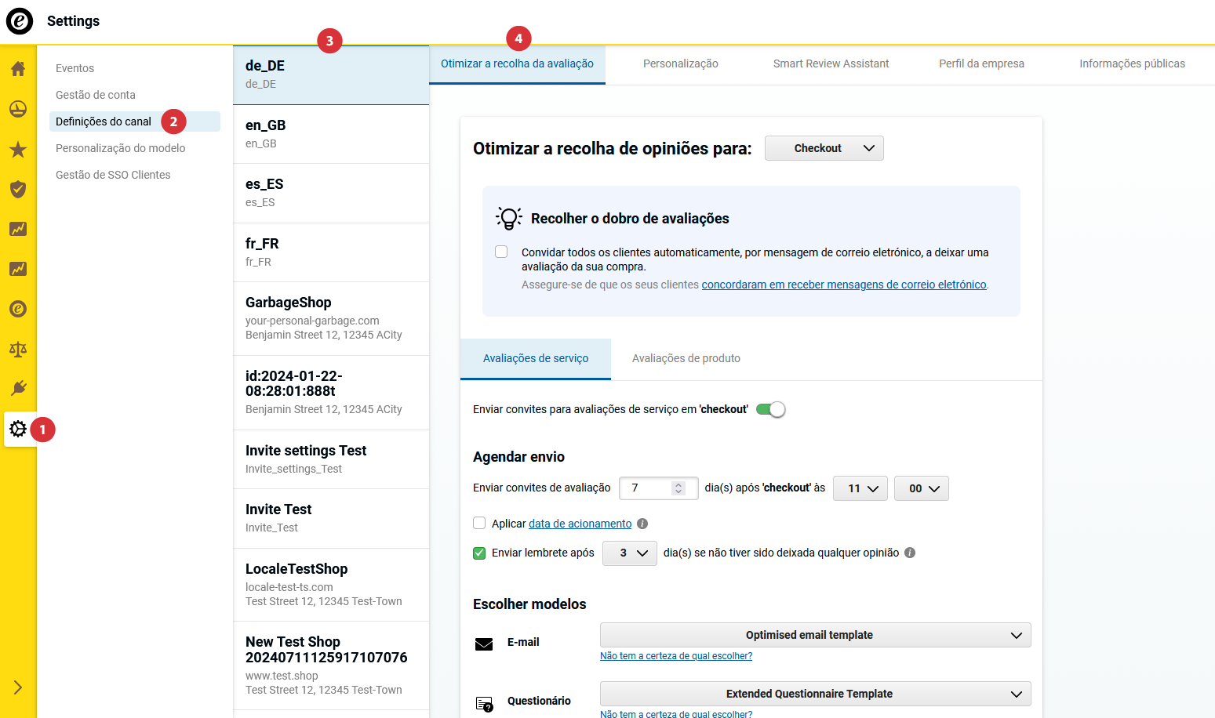The image size is (1215, 718).
Task: Click the settings gear sidebar icon
Action: 18,429
